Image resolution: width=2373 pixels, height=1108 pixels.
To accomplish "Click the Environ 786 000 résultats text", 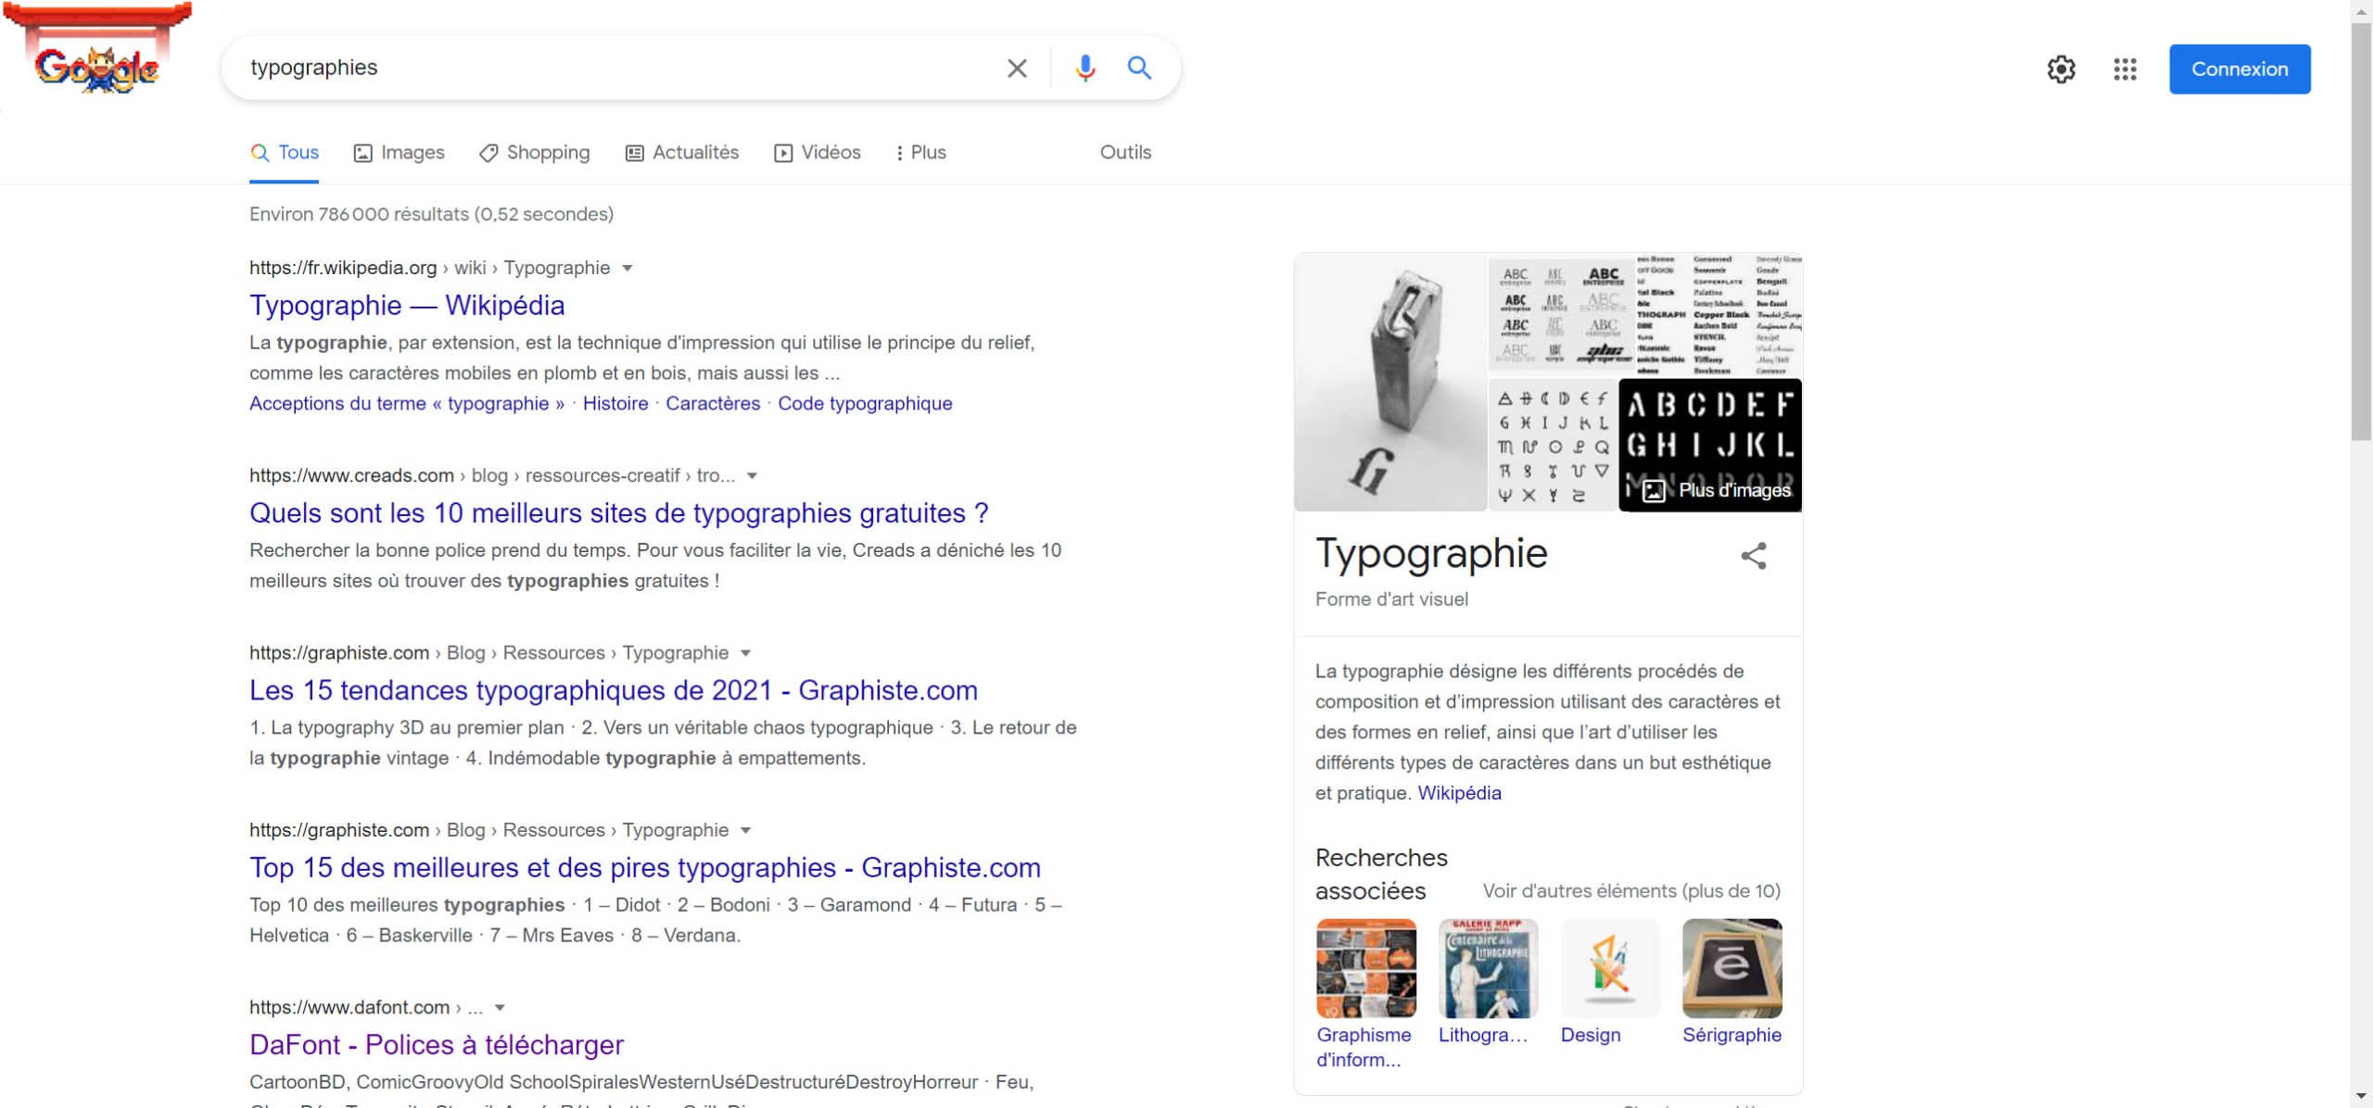I will pyautogui.click(x=431, y=215).
